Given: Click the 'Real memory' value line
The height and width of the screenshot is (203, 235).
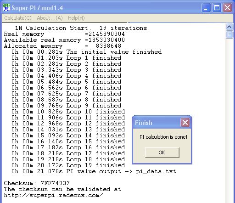Looking at the screenshot, I should tap(64, 34).
